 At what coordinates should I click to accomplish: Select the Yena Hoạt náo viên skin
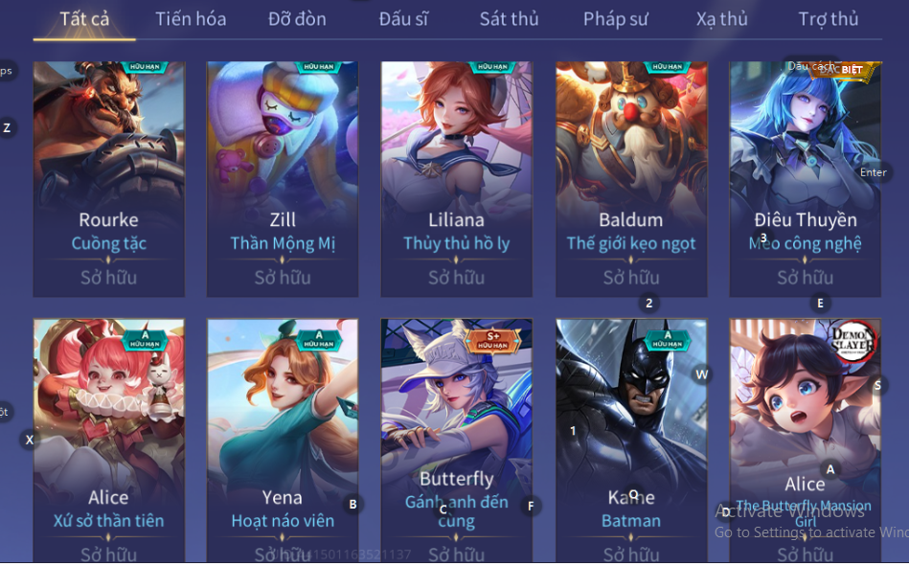pos(283,441)
